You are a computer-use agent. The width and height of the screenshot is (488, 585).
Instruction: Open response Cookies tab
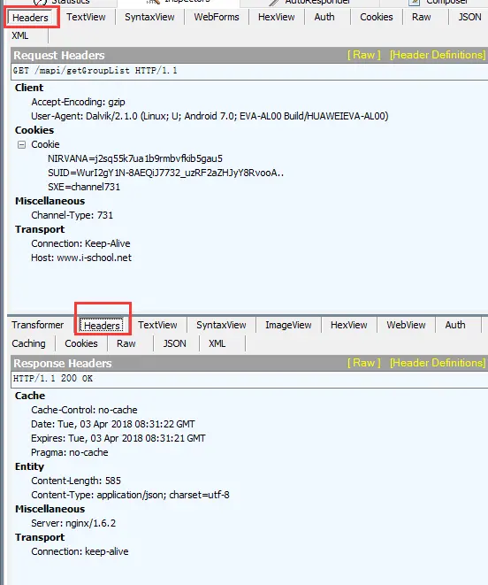(81, 343)
